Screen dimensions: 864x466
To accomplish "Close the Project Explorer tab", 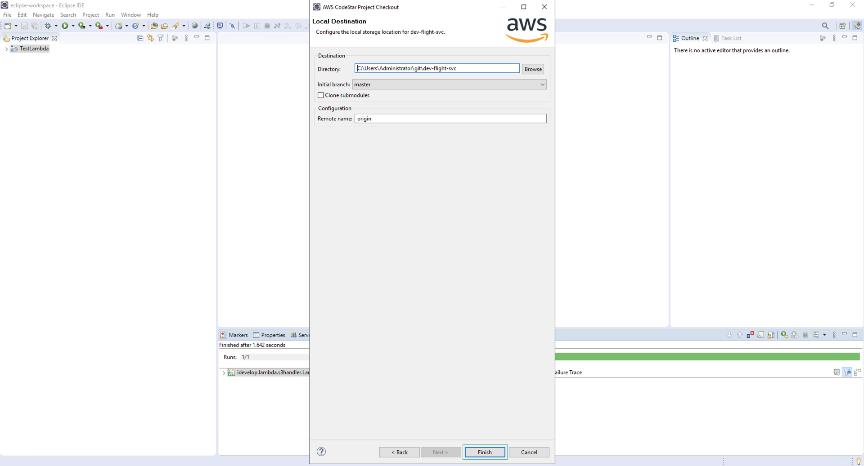I will tap(54, 38).
